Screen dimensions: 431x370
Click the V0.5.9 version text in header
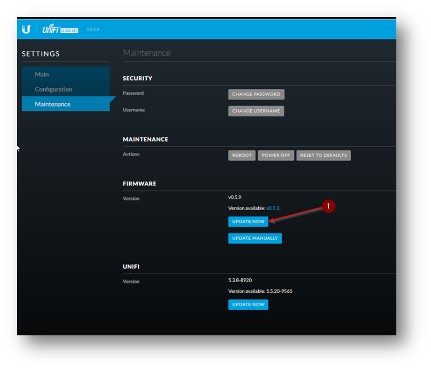[x=93, y=29]
